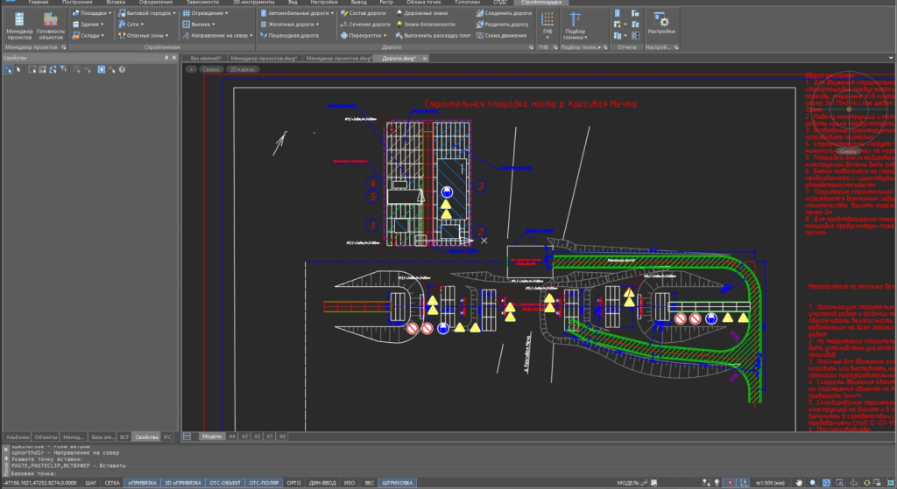The height and width of the screenshot is (489, 897).
Task: Toggle ОРТО mode in status bar
Action: tap(294, 482)
